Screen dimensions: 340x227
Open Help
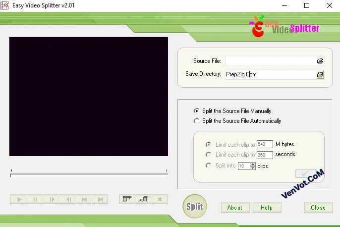[x=267, y=208]
